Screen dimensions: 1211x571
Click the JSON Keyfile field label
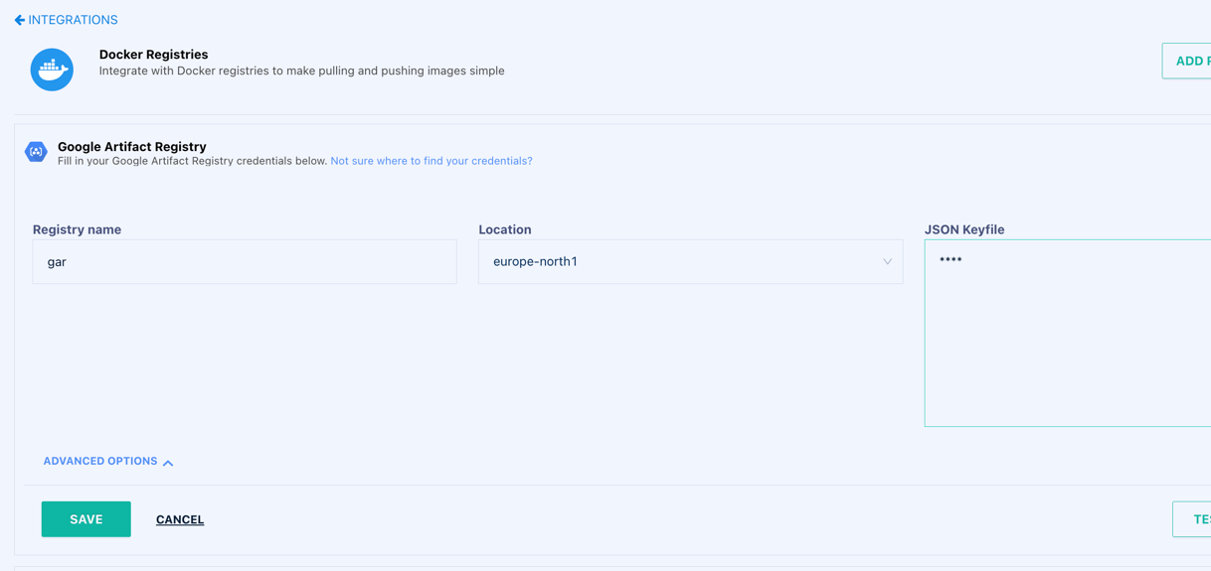pos(964,229)
